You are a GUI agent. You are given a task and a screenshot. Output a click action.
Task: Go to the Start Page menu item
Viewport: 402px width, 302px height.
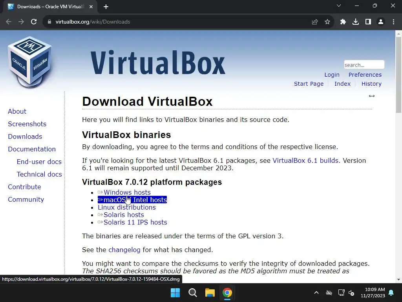coord(309,84)
